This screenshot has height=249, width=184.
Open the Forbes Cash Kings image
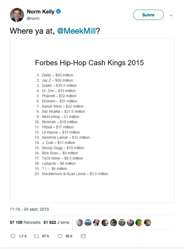pyautogui.click(x=92, y=120)
